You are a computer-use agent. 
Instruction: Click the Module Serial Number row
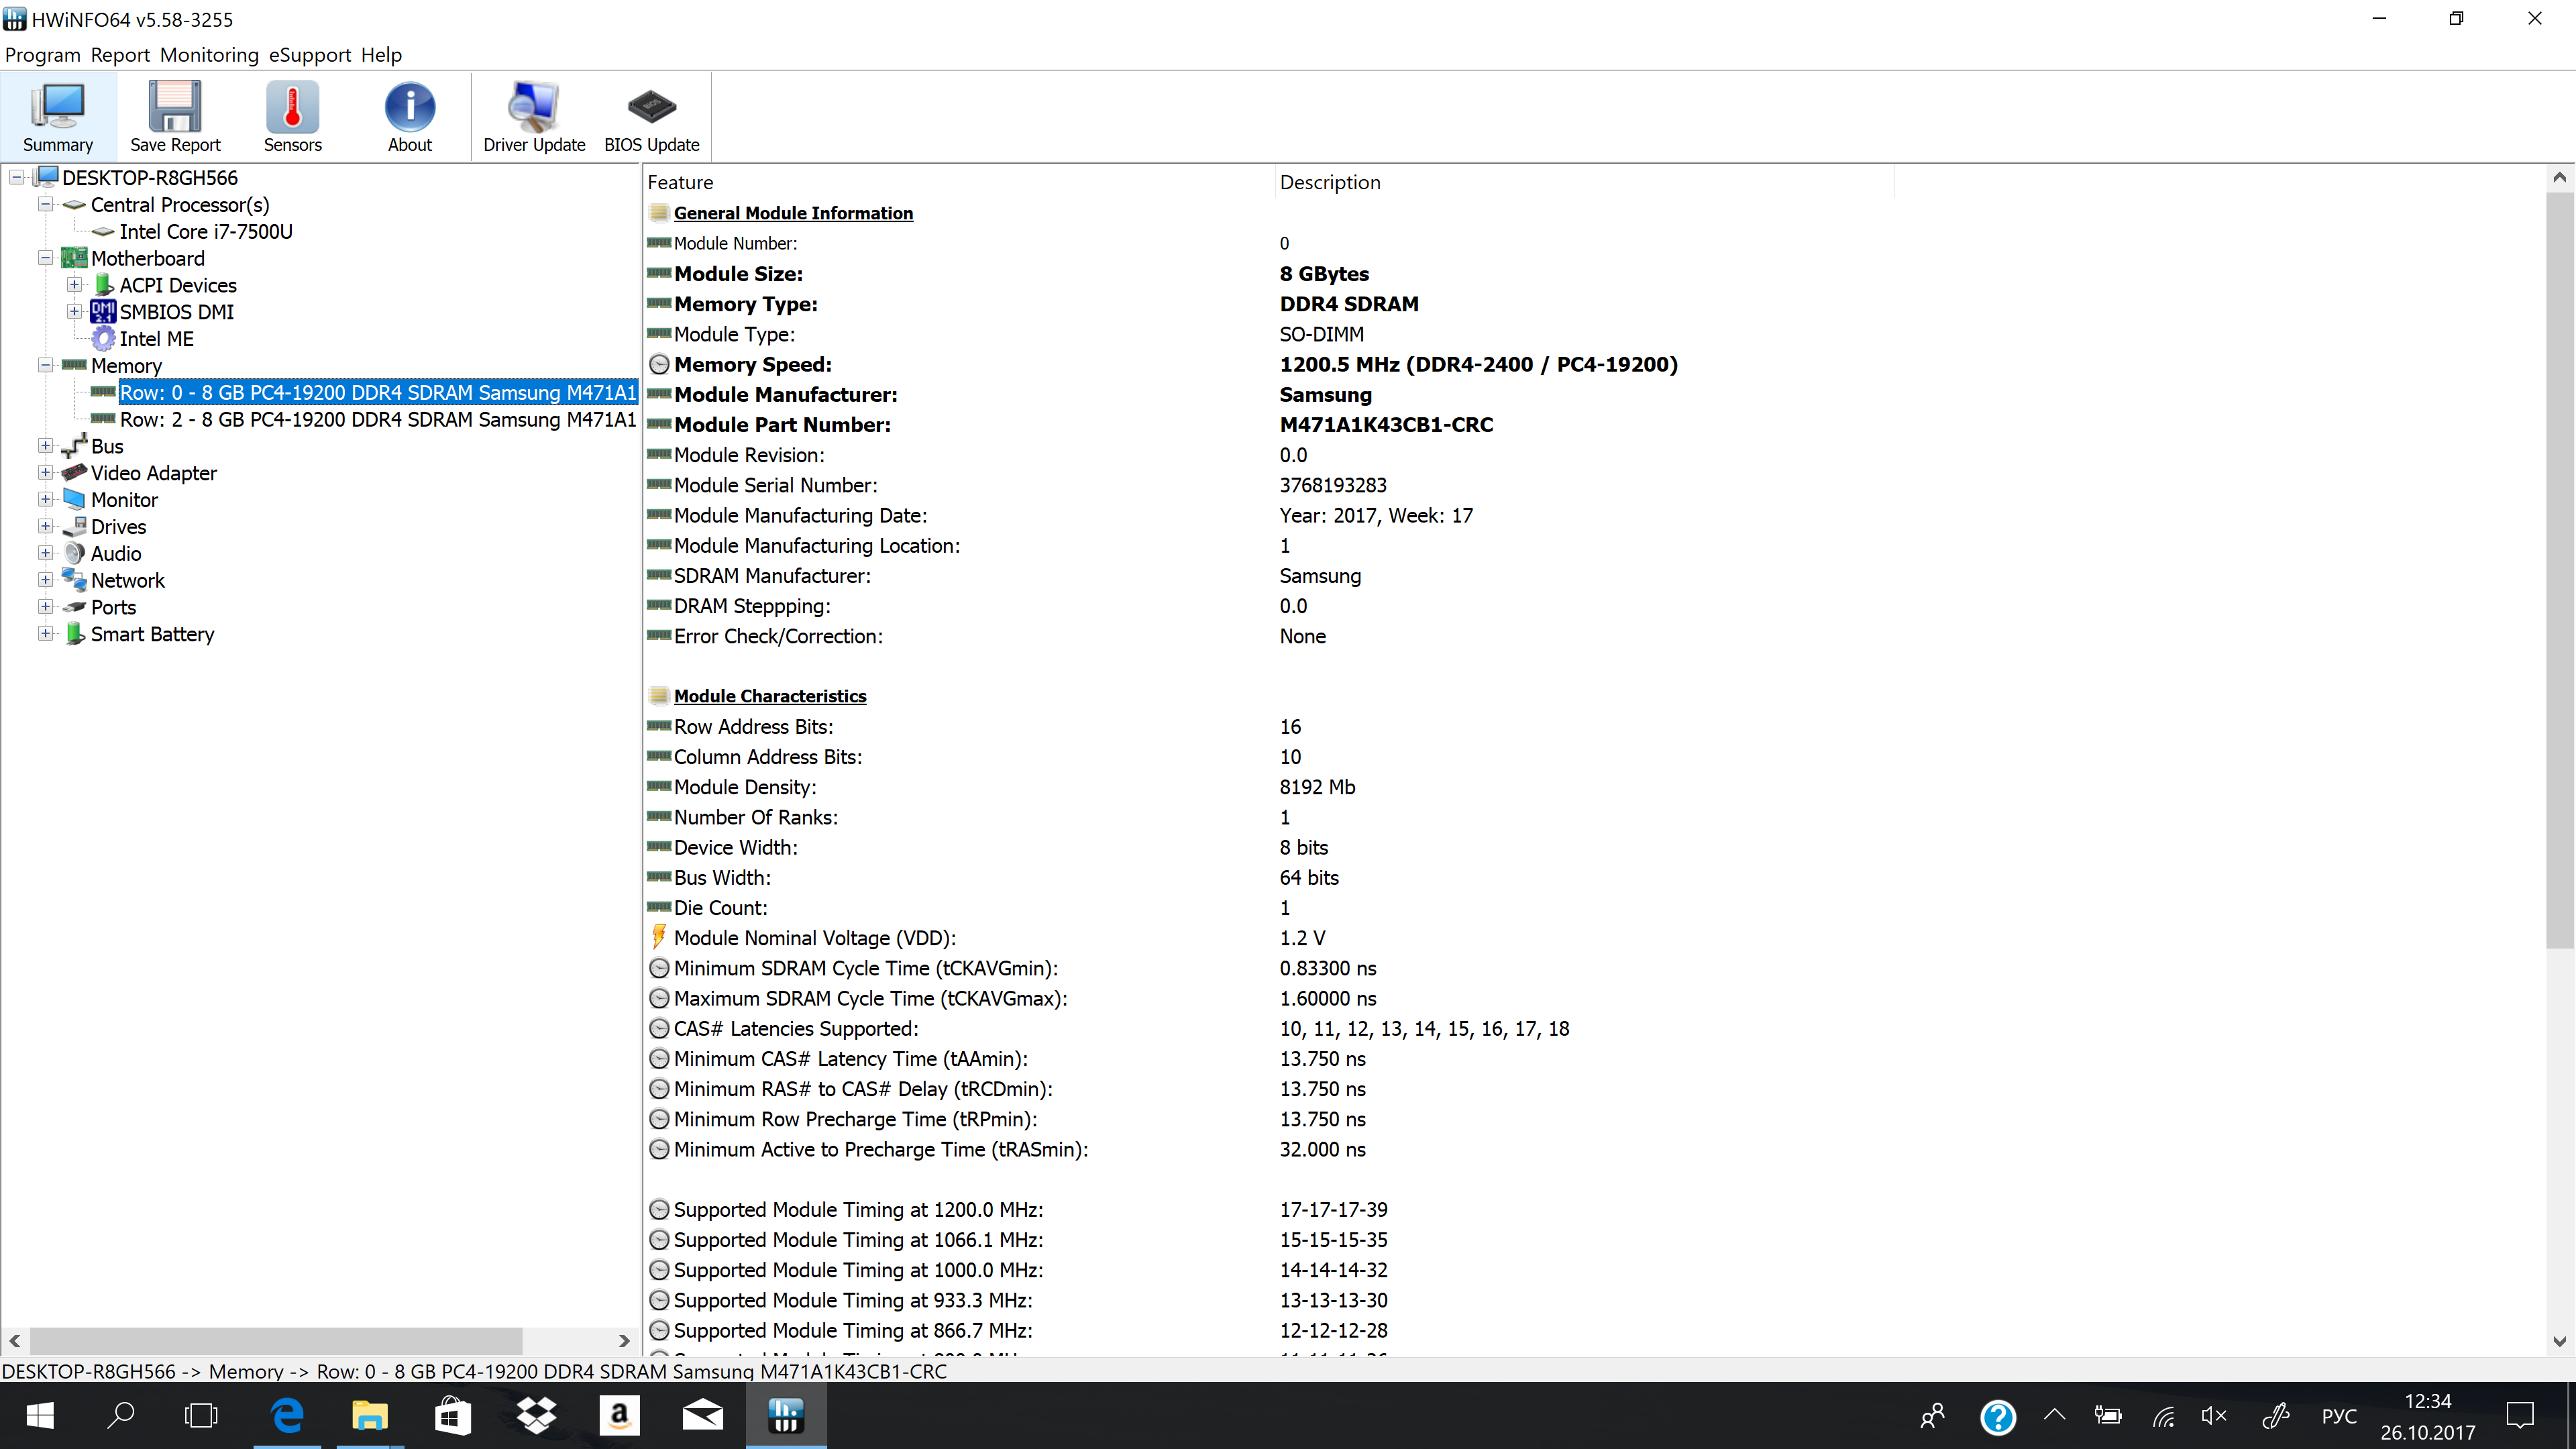(x=1594, y=485)
